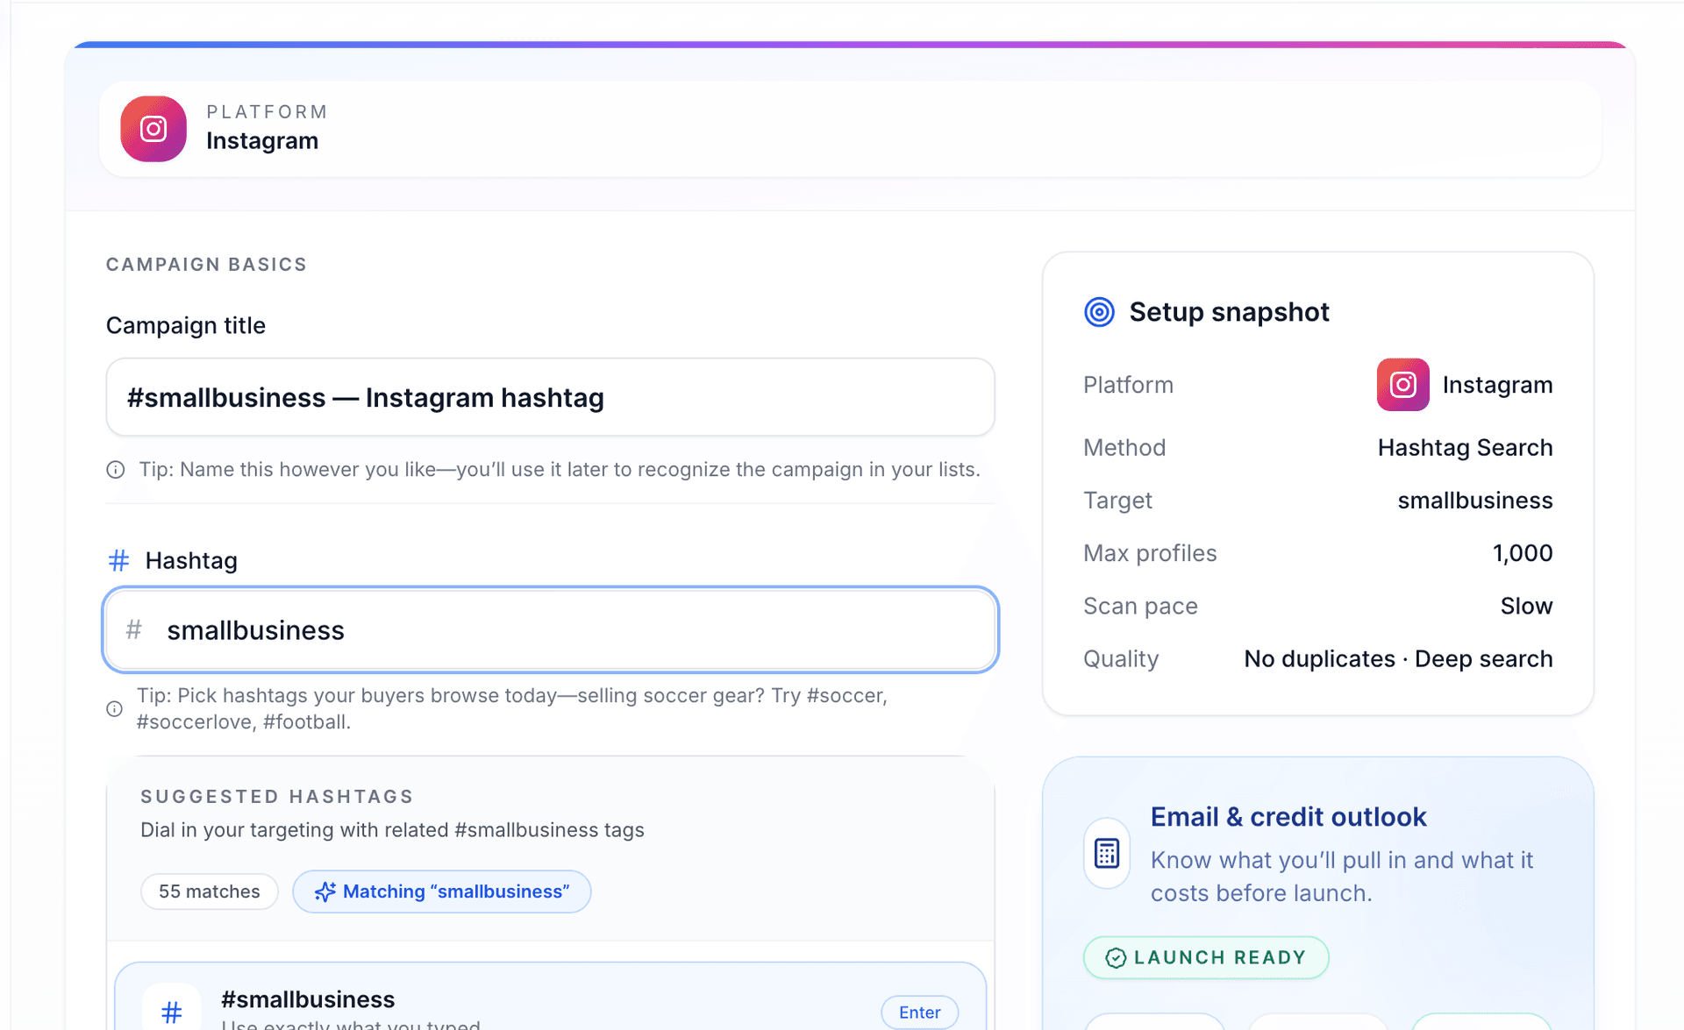The width and height of the screenshot is (1684, 1030).
Task: Toggle the 55 matches filter pill
Action: 209,891
